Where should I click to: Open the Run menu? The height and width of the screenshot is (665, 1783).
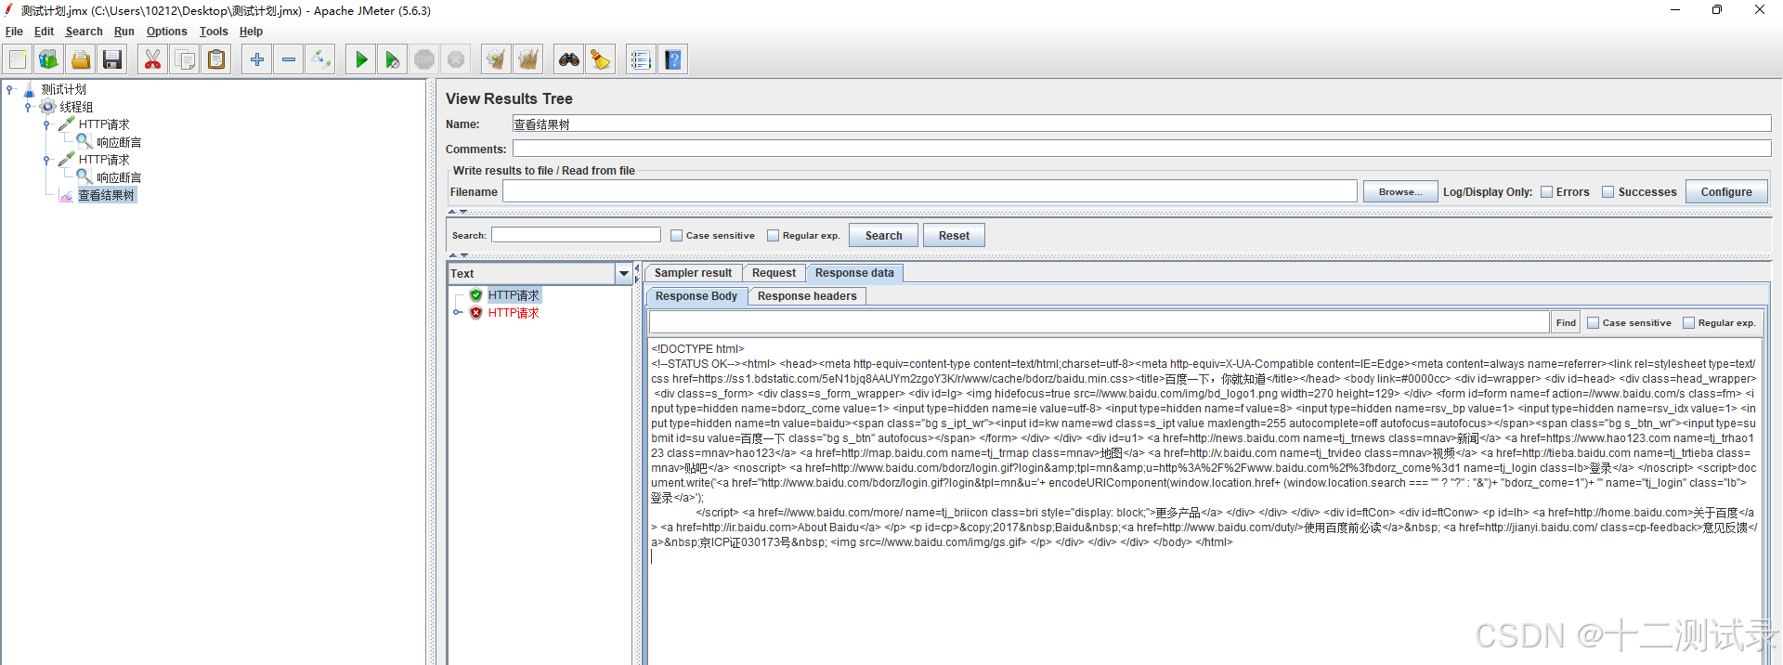pos(124,32)
